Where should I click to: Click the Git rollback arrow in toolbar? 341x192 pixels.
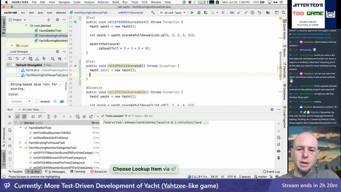[259, 13]
